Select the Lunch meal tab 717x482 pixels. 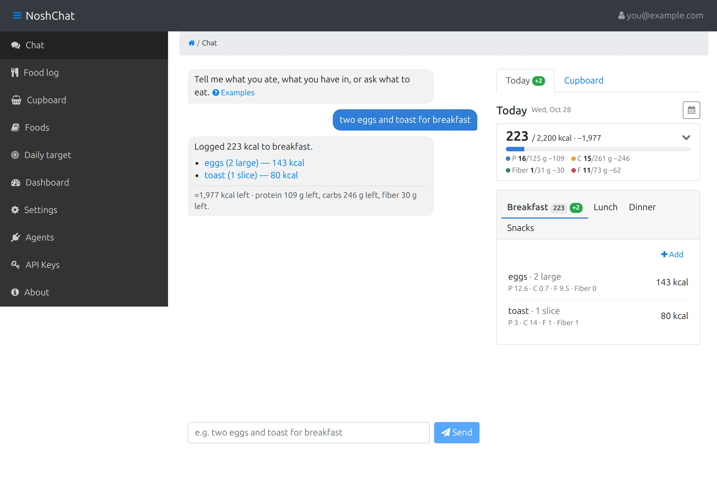605,207
